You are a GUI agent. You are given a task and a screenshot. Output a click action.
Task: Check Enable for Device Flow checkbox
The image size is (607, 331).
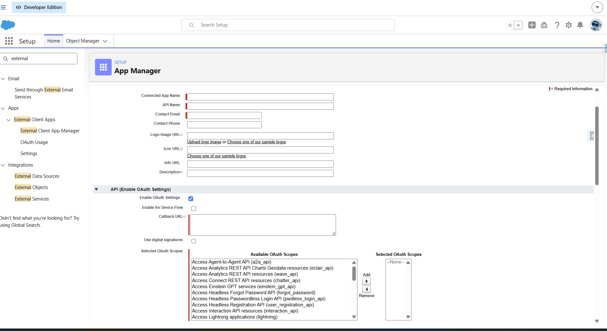pyautogui.click(x=194, y=209)
